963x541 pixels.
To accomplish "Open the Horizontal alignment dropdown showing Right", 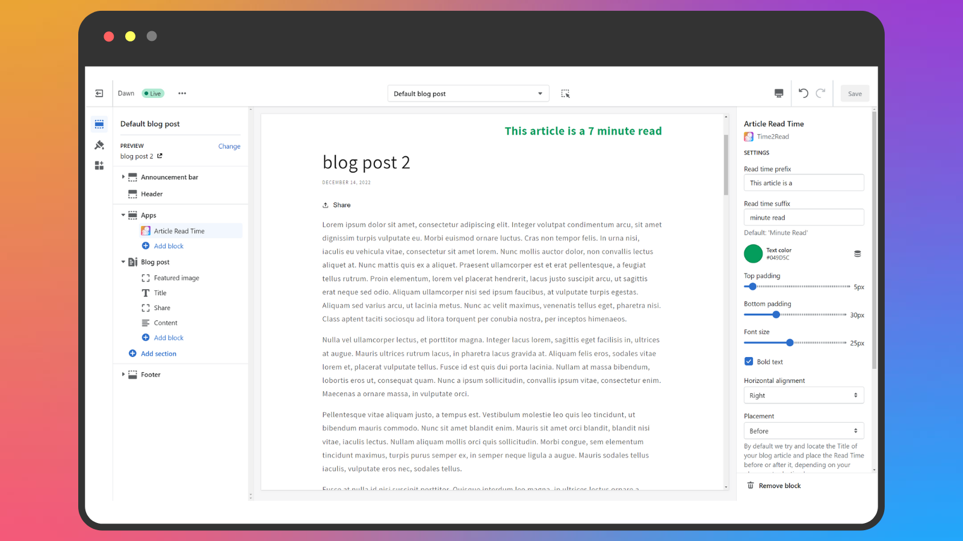I will [804, 395].
